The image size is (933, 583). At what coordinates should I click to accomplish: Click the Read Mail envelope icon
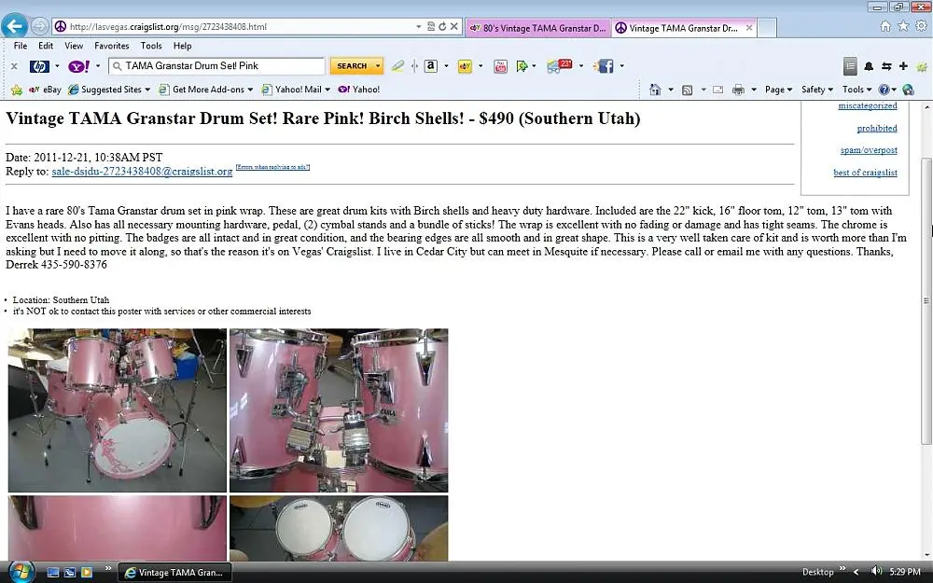718,90
